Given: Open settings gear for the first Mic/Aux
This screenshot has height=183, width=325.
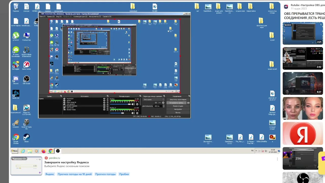Looking at the screenshot, I should (137, 104).
